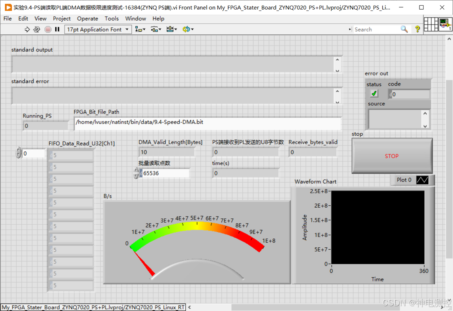
Task: Click the Pause button
Action: (57, 29)
